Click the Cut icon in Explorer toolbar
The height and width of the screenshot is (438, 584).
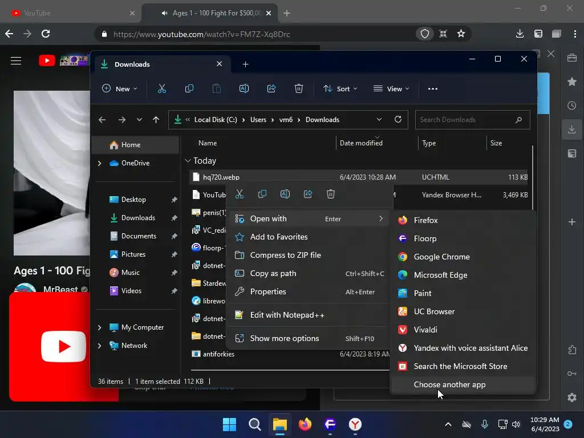pyautogui.click(x=161, y=88)
